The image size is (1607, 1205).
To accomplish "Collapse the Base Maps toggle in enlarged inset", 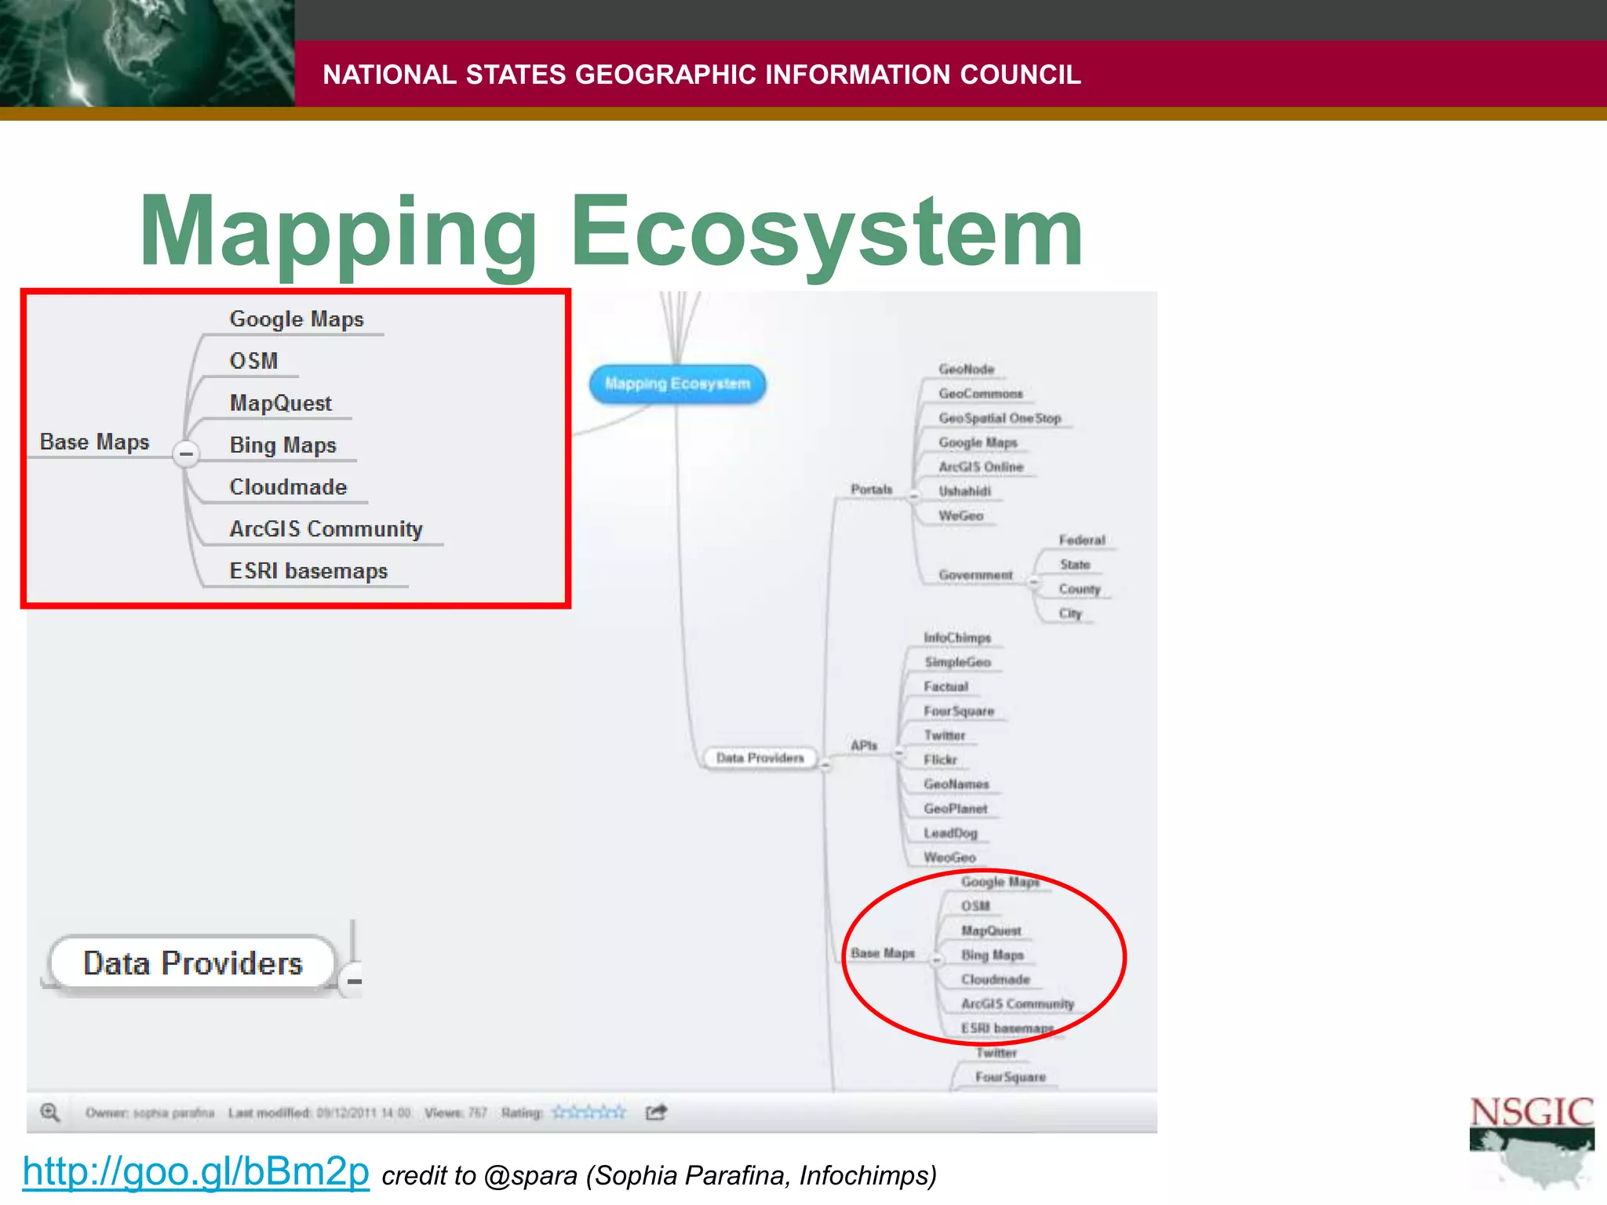I will pos(186,453).
